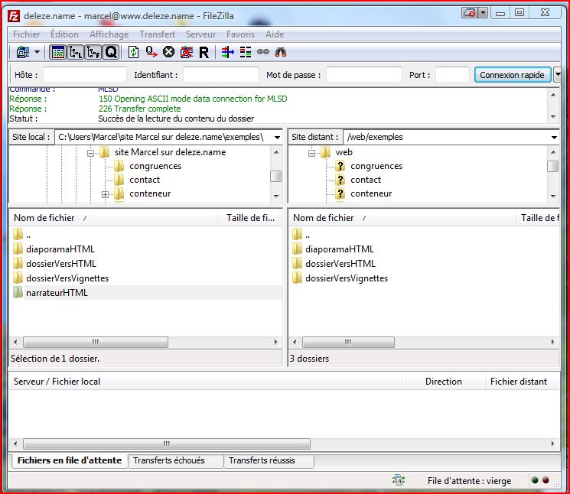The width and height of the screenshot is (570, 494).
Task: Select local folder narrateurHTML
Action: [57, 293]
